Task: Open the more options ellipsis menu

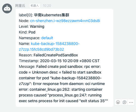Action: pyautogui.click(x=131, y=102)
